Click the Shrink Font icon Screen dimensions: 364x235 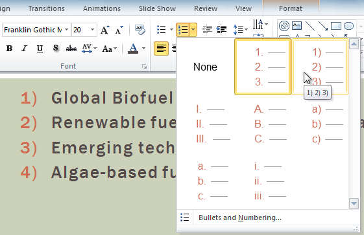pyautogui.click(x=119, y=30)
